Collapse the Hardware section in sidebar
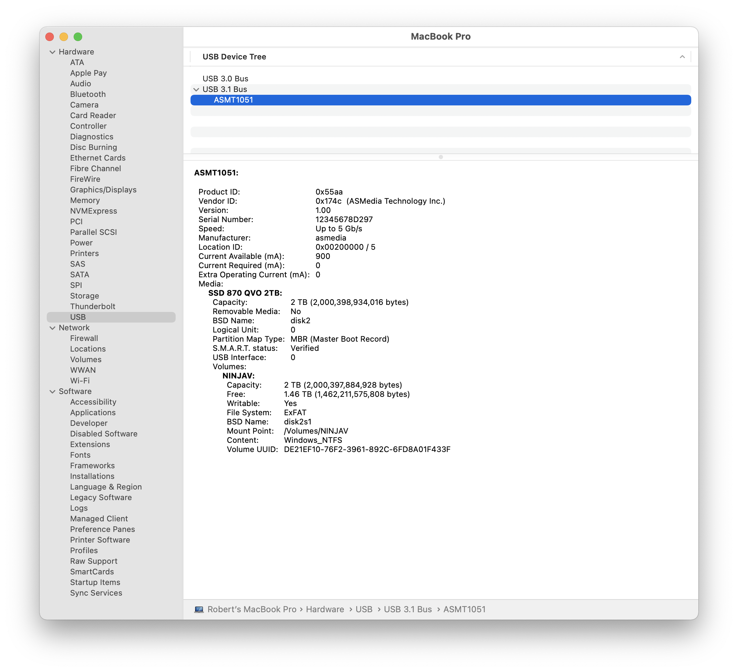 (52, 52)
